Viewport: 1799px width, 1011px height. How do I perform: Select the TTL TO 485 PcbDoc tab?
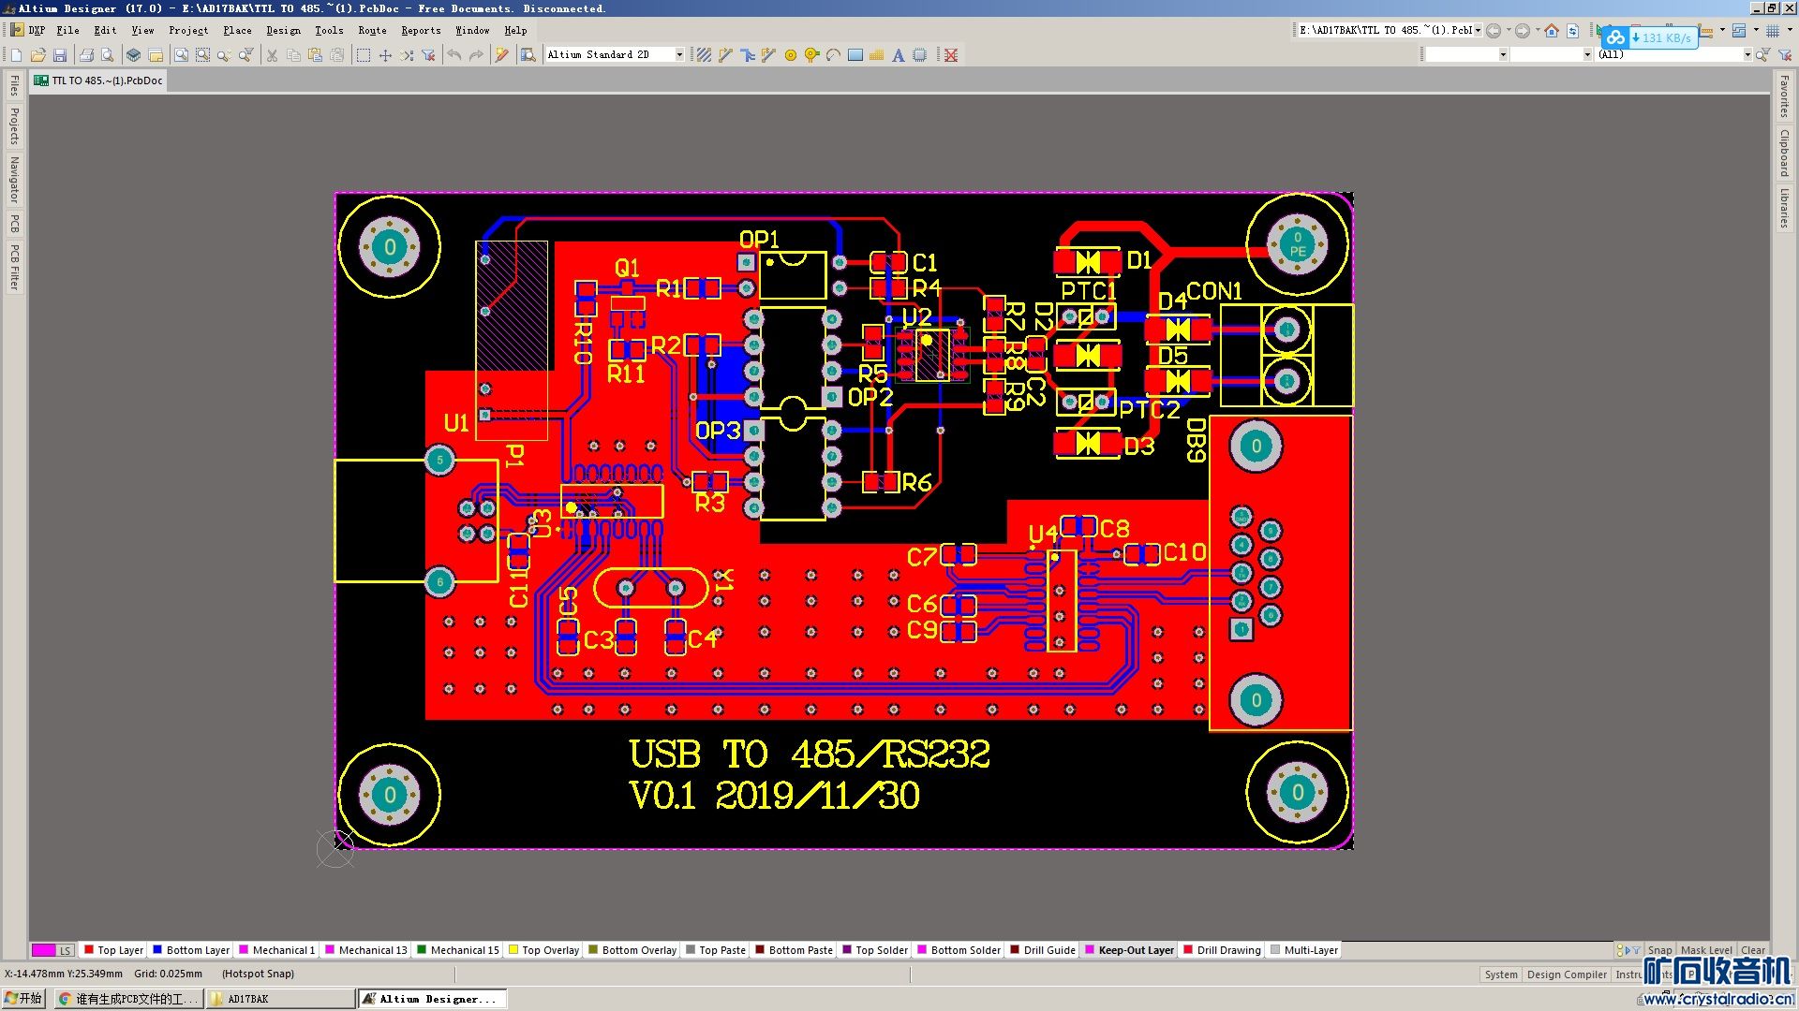(x=98, y=81)
